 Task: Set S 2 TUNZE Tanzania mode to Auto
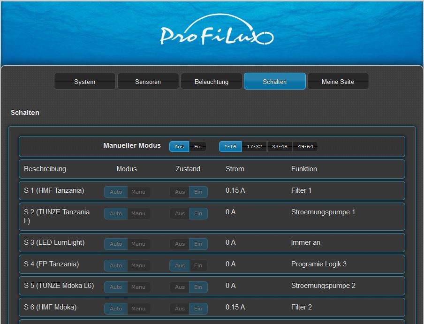(116, 213)
